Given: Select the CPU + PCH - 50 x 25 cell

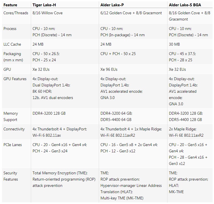Looking at the screenshot, I should tap(118, 54).
